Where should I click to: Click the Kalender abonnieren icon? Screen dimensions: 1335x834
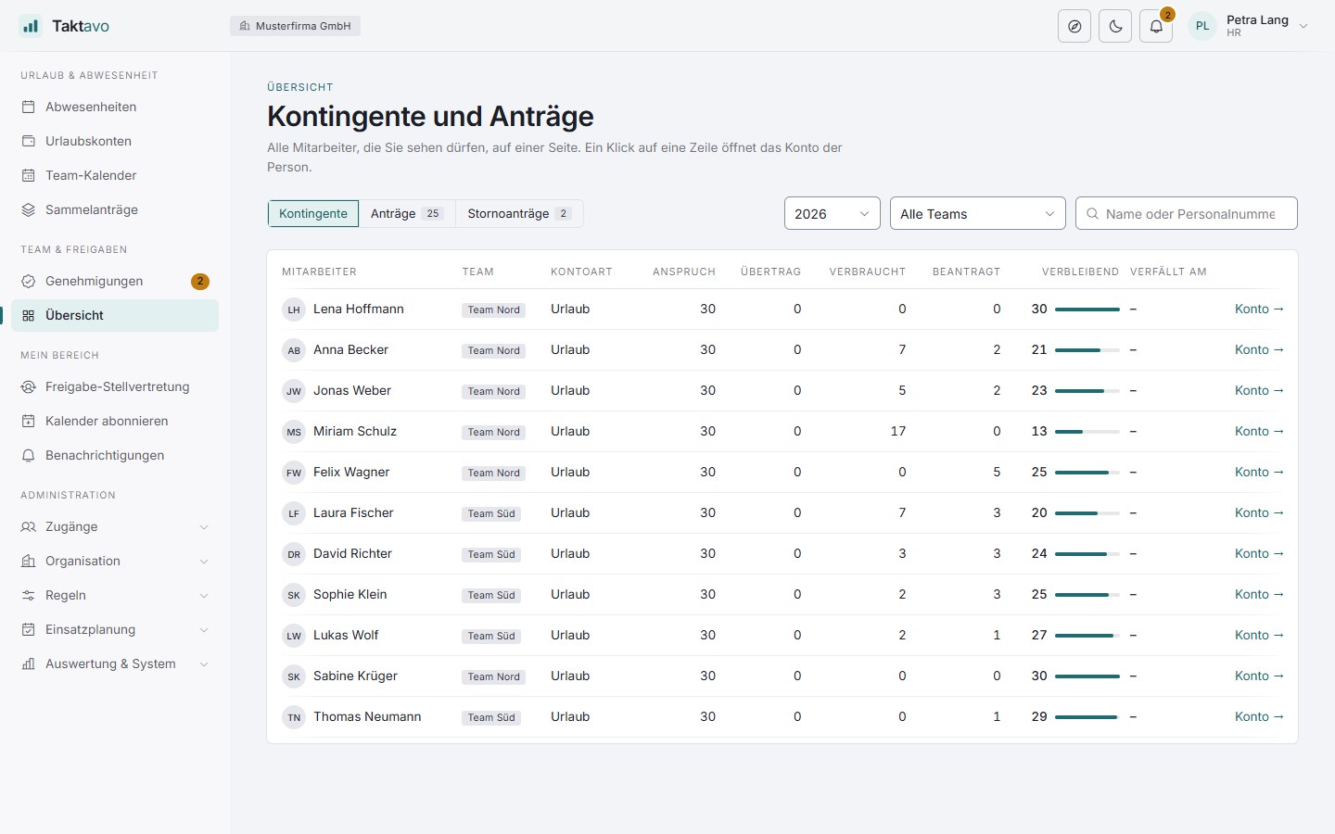pos(29,421)
